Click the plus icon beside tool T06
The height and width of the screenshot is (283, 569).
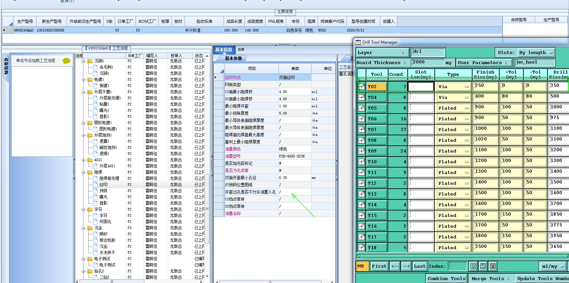coord(361,119)
